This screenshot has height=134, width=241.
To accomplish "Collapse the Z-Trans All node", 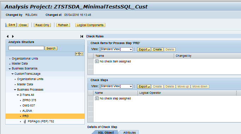I will pyautogui.click(x=18, y=95).
